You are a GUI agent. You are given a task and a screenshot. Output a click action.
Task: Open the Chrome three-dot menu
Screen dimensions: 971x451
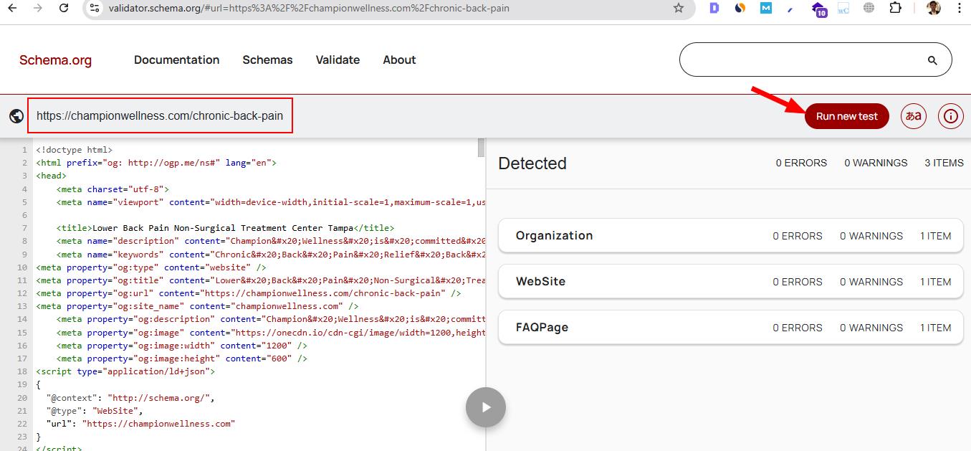(x=960, y=9)
